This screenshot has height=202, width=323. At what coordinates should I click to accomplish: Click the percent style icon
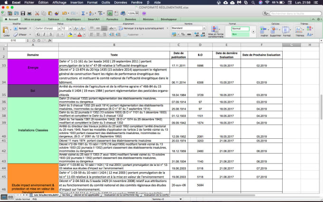point(183,34)
